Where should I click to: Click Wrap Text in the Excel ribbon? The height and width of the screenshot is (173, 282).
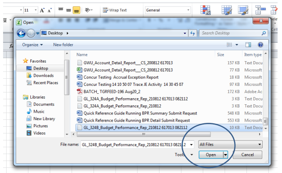[x=115, y=10]
